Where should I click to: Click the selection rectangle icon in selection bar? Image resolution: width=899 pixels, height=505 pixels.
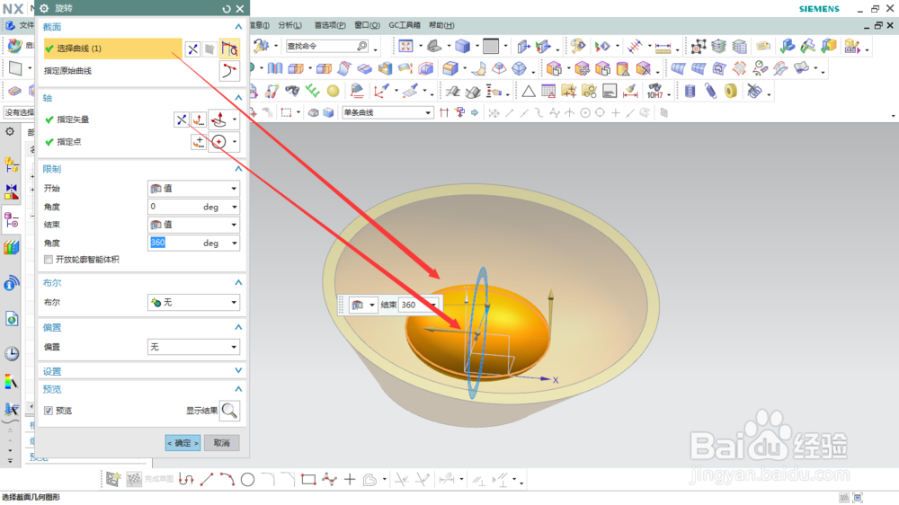click(x=286, y=113)
